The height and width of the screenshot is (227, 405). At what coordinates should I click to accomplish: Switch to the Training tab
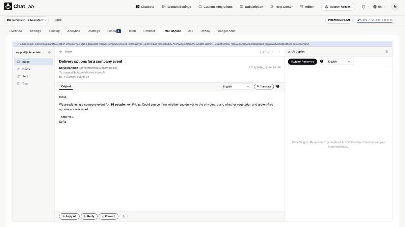tap(54, 31)
